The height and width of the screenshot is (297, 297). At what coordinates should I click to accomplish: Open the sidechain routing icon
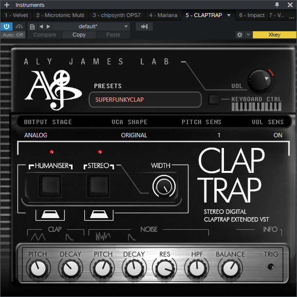19,26
